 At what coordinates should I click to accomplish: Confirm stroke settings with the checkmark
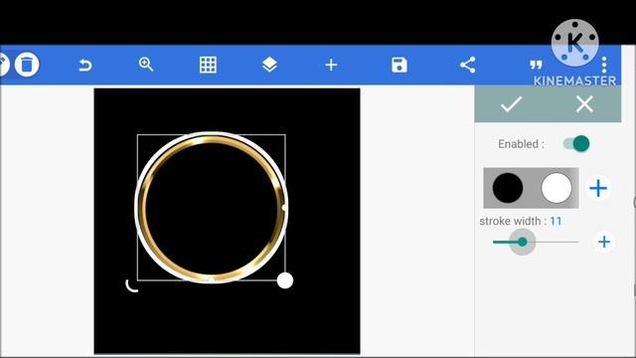pyautogui.click(x=511, y=104)
